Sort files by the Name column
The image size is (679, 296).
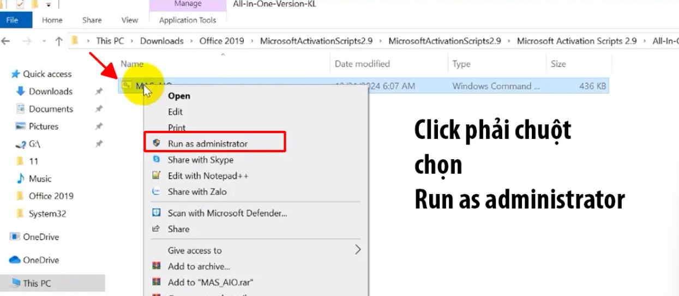132,64
